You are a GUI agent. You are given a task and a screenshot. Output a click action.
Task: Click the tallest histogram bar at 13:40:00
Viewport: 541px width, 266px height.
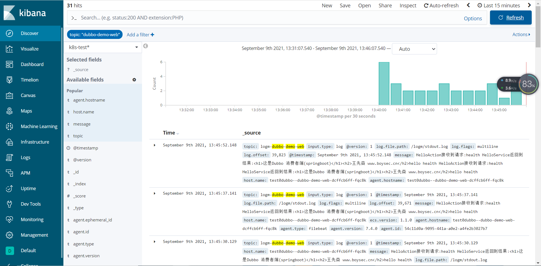pyautogui.click(x=384, y=83)
